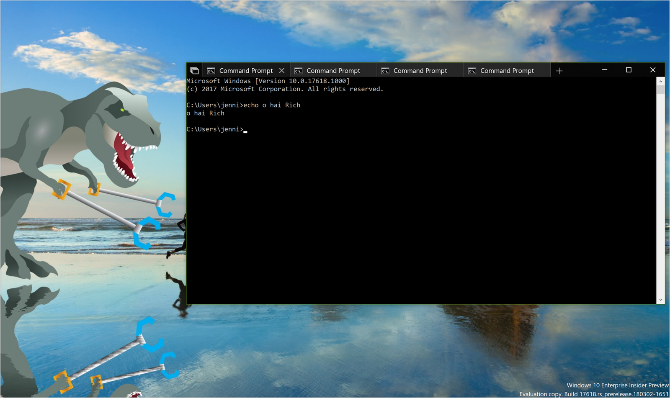Click the cmd icon on the second tab
The height and width of the screenshot is (398, 670).
tap(298, 71)
